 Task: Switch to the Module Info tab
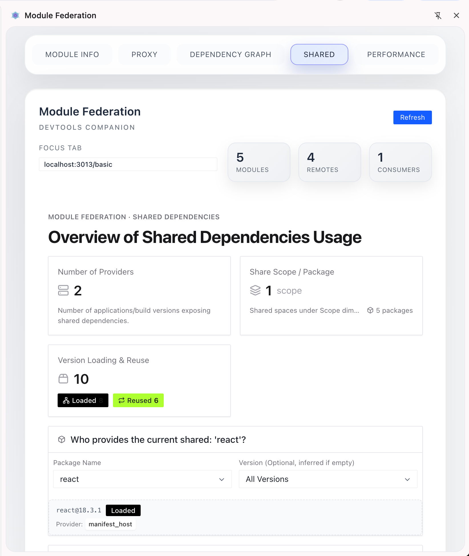click(72, 54)
